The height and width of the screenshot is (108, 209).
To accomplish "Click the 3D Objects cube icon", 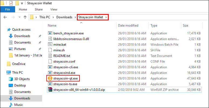I will [x=11, y=79].
